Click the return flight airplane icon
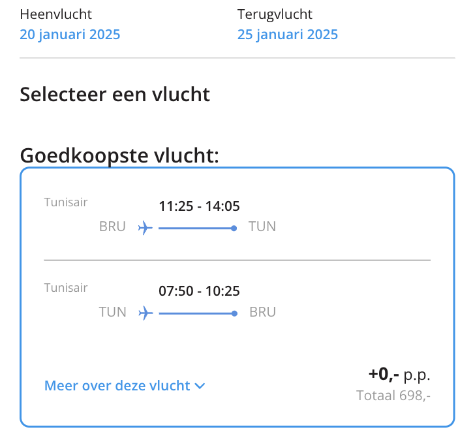This screenshot has height=440, width=475. [145, 313]
